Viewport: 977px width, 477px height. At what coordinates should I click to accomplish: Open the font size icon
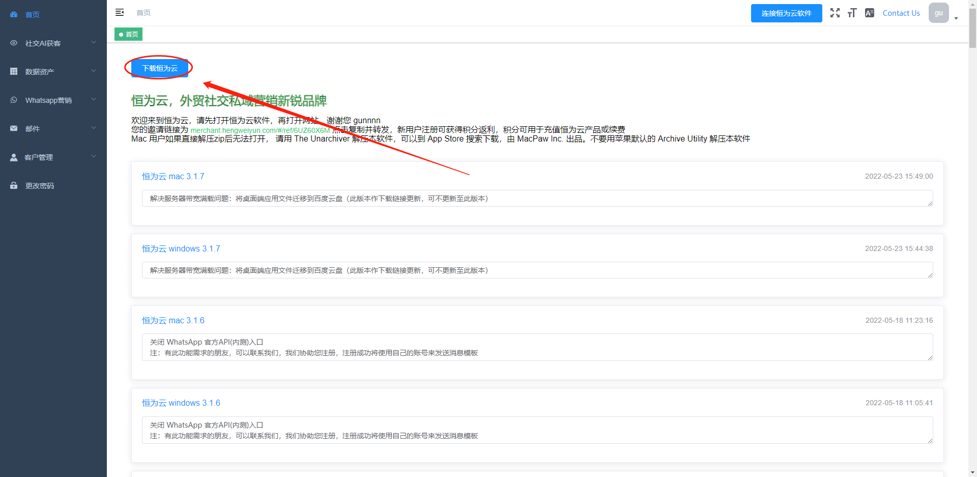(852, 13)
